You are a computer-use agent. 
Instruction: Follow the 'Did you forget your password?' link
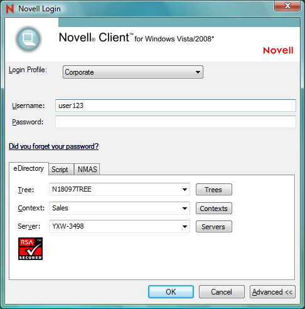coord(53,146)
